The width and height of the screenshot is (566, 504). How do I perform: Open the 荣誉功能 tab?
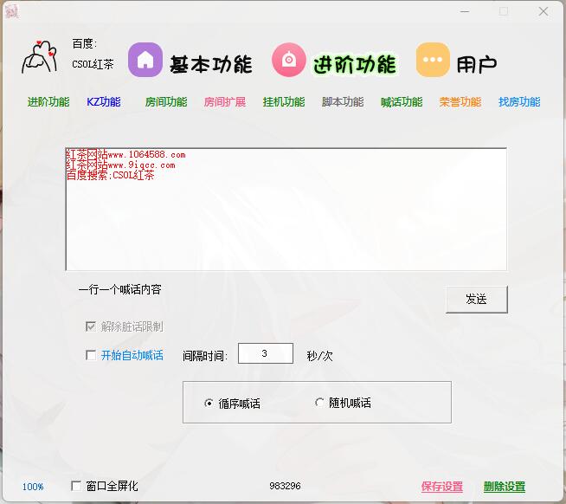click(460, 102)
